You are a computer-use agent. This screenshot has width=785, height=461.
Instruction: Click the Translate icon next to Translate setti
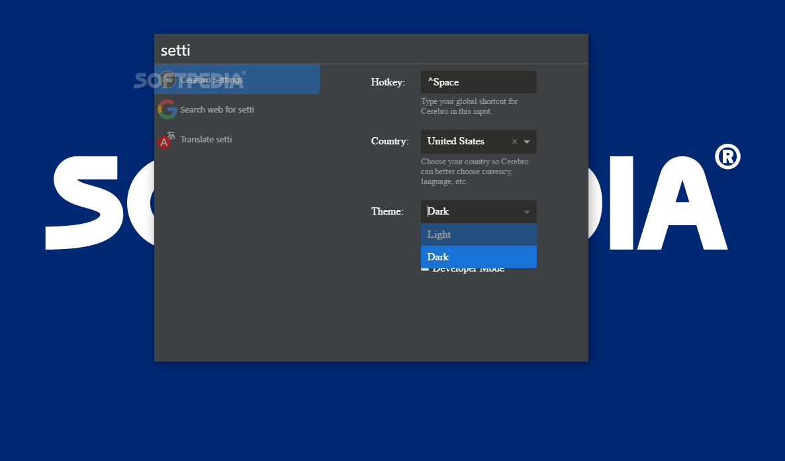click(x=167, y=140)
